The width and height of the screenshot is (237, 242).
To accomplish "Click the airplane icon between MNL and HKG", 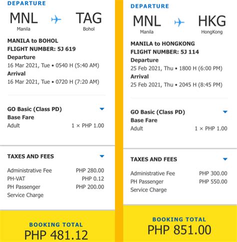I will pos(179,22).
